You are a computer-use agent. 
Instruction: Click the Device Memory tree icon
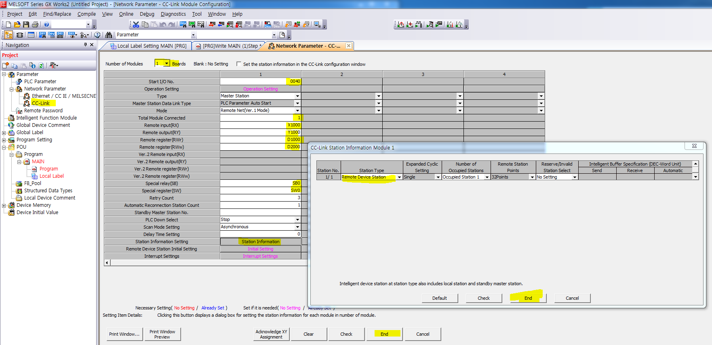pyautogui.click(x=12, y=205)
